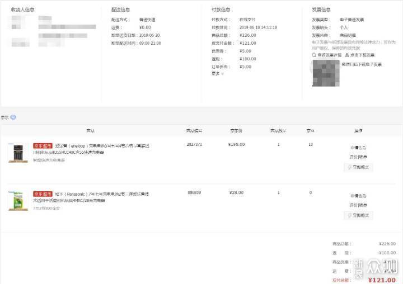Click the magnifier icon beside 查看发票详情
Image resolution: width=403 pixels, height=284 pixels.
pyautogui.click(x=314, y=55)
